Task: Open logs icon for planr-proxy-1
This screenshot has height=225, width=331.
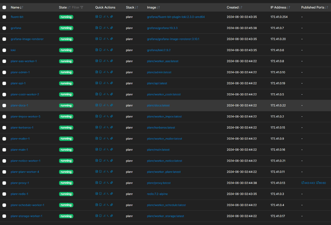Action: pos(97,183)
